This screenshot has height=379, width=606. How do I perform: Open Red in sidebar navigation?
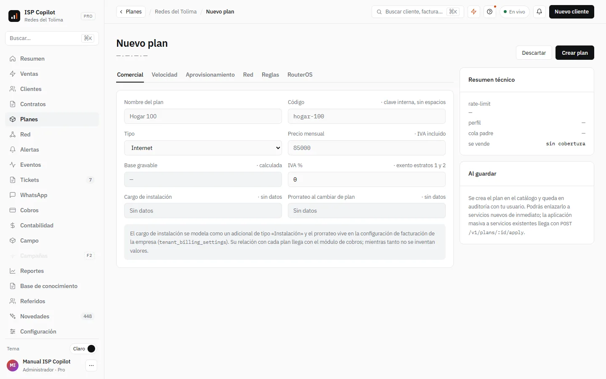pyautogui.click(x=52, y=134)
